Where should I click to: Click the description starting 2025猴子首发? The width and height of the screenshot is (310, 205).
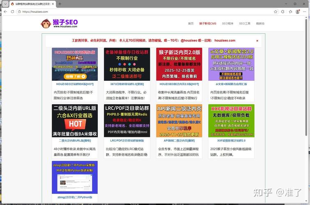click(231, 152)
